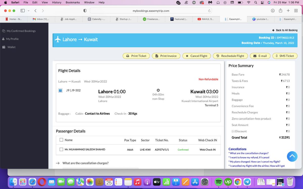This screenshot has height=189, width=303.
Task: Go back with Safari's back arrow
Action: pyautogui.click(x=35, y=11)
